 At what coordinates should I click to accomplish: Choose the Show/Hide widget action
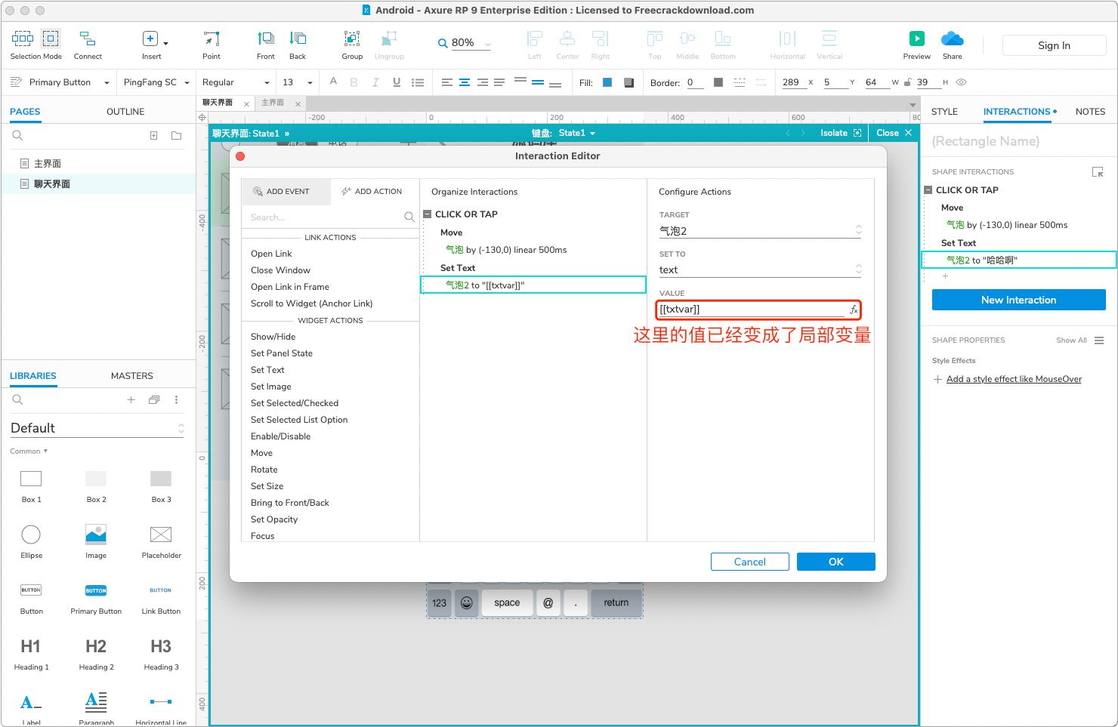coord(273,337)
